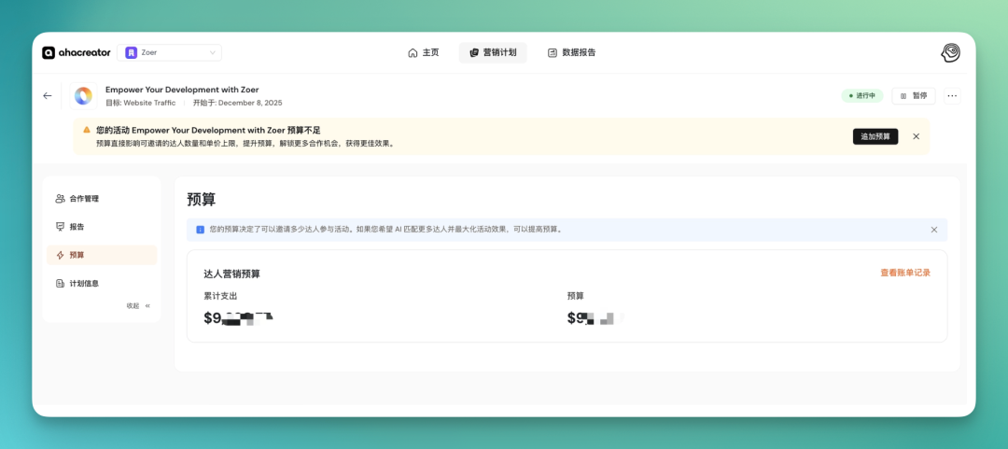Image resolution: width=1008 pixels, height=449 pixels.
Task: Click the 达人营销预算 heading
Action: [231, 274]
